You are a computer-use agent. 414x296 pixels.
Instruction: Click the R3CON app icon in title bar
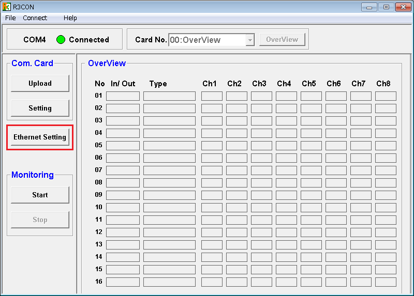pos(7,7)
